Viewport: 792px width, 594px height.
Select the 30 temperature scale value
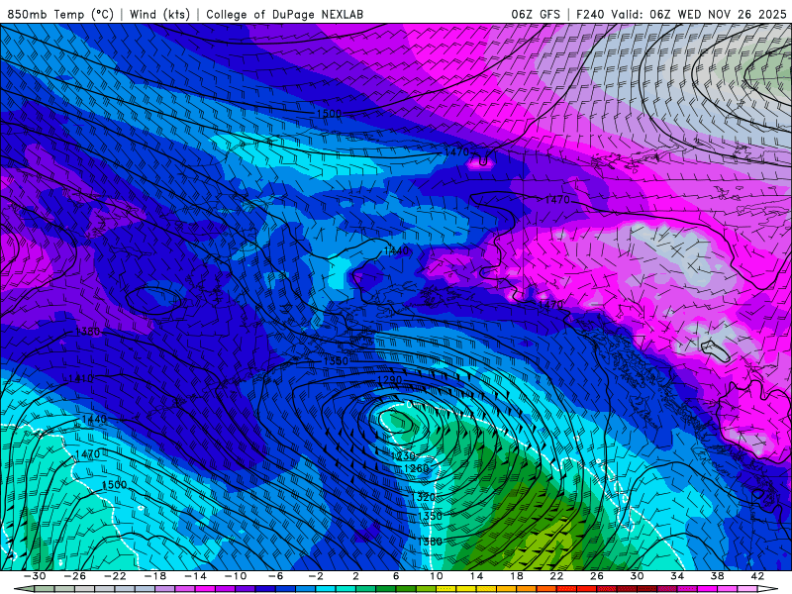point(637,576)
